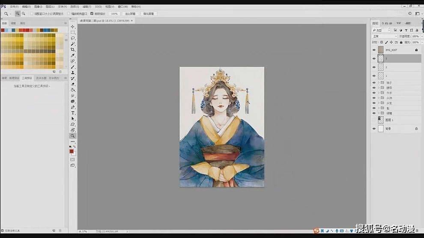Select the Zoom tool in toolbar
The width and height of the screenshot is (424, 238).
click(x=73, y=136)
